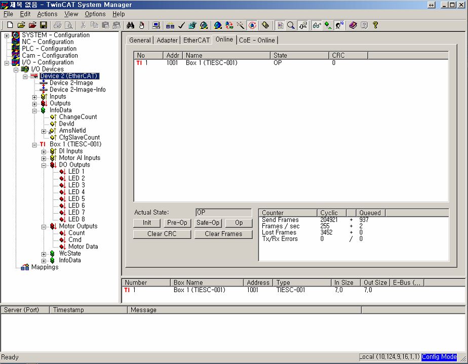Click the yellow plus-shaped toolbar icon

click(265, 25)
